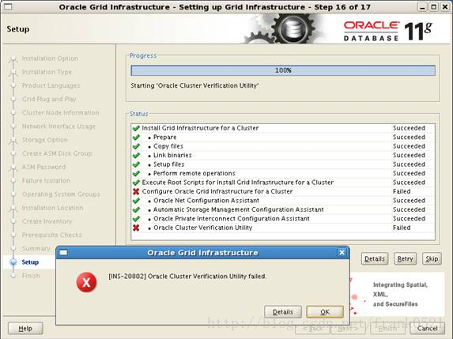Click the Operating System Groups step

click(x=61, y=194)
